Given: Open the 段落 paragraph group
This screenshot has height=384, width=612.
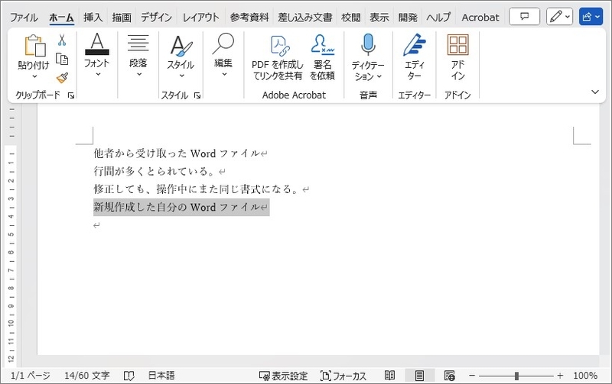Looking at the screenshot, I should [x=138, y=54].
